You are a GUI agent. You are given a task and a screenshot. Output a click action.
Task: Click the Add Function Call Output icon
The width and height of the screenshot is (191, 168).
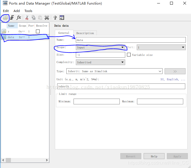click(19, 17)
